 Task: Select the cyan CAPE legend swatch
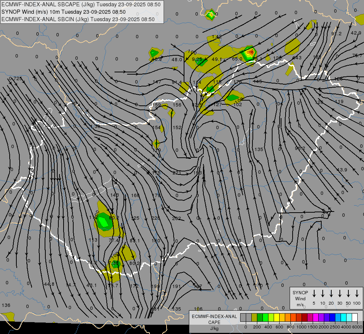tap(343, 318)
